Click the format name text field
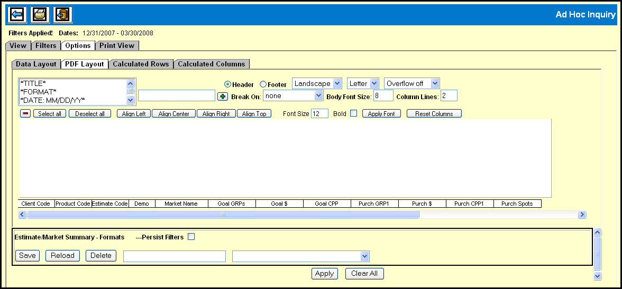Screen dimensions: 622x289 175,256
